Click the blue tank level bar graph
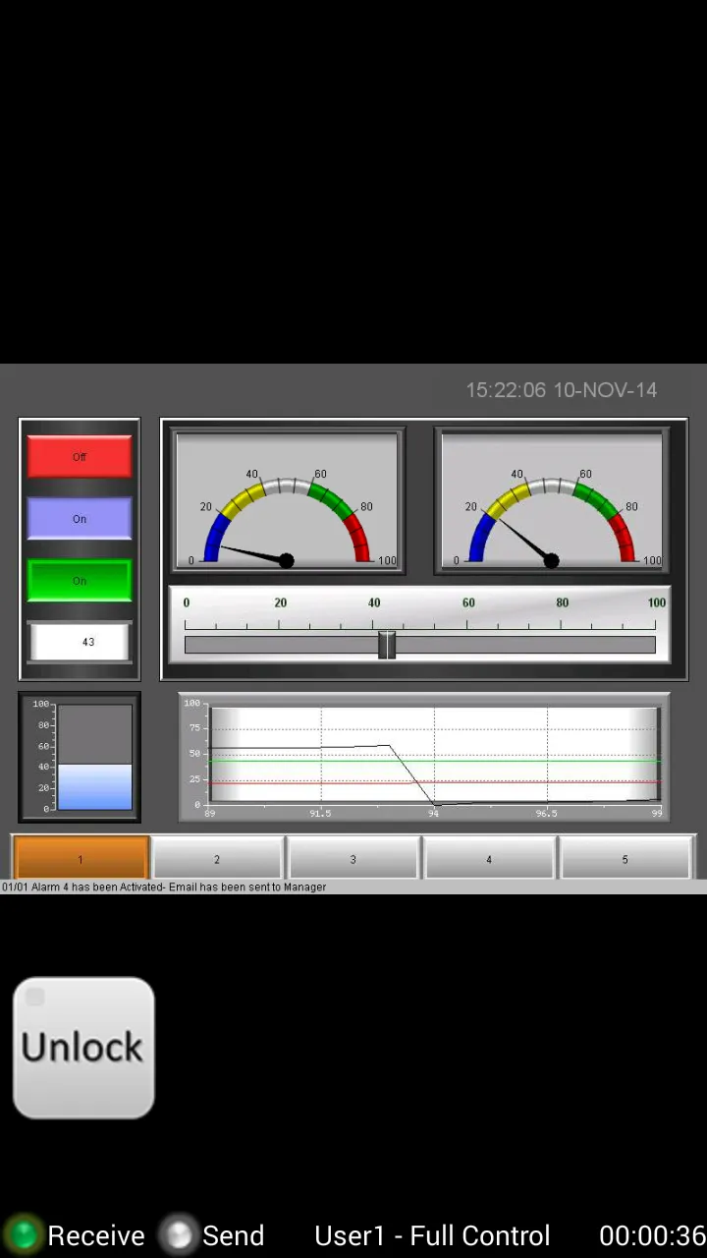Screen dimensions: 707x1258 (x=80, y=757)
